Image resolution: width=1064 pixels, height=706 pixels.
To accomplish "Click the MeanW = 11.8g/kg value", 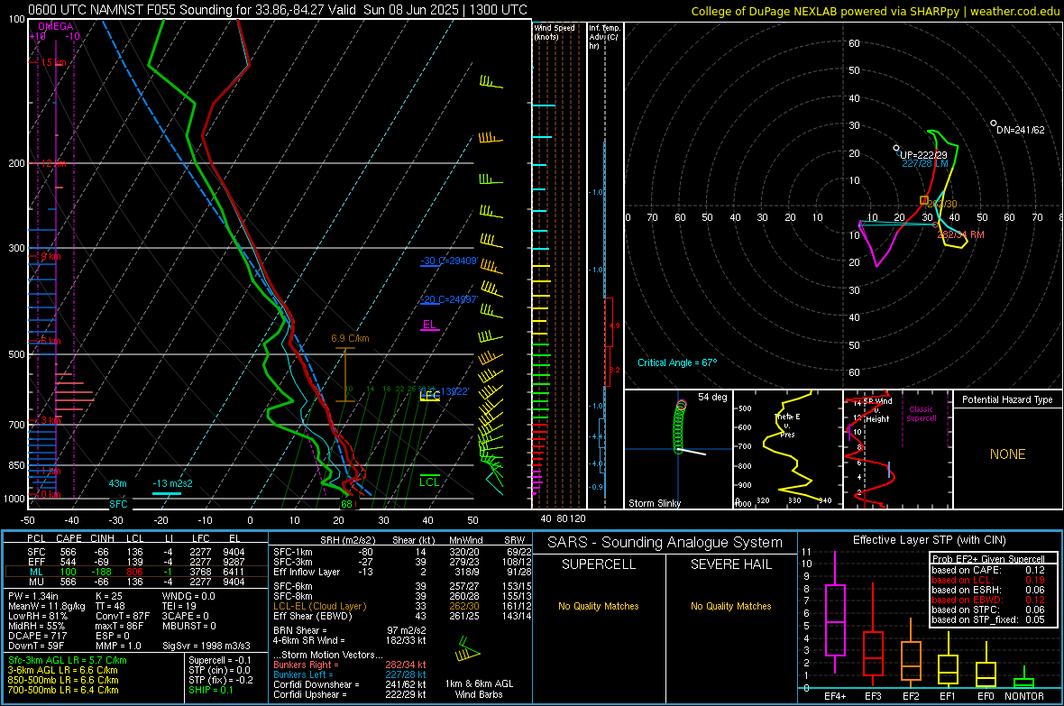I will click(x=47, y=606).
